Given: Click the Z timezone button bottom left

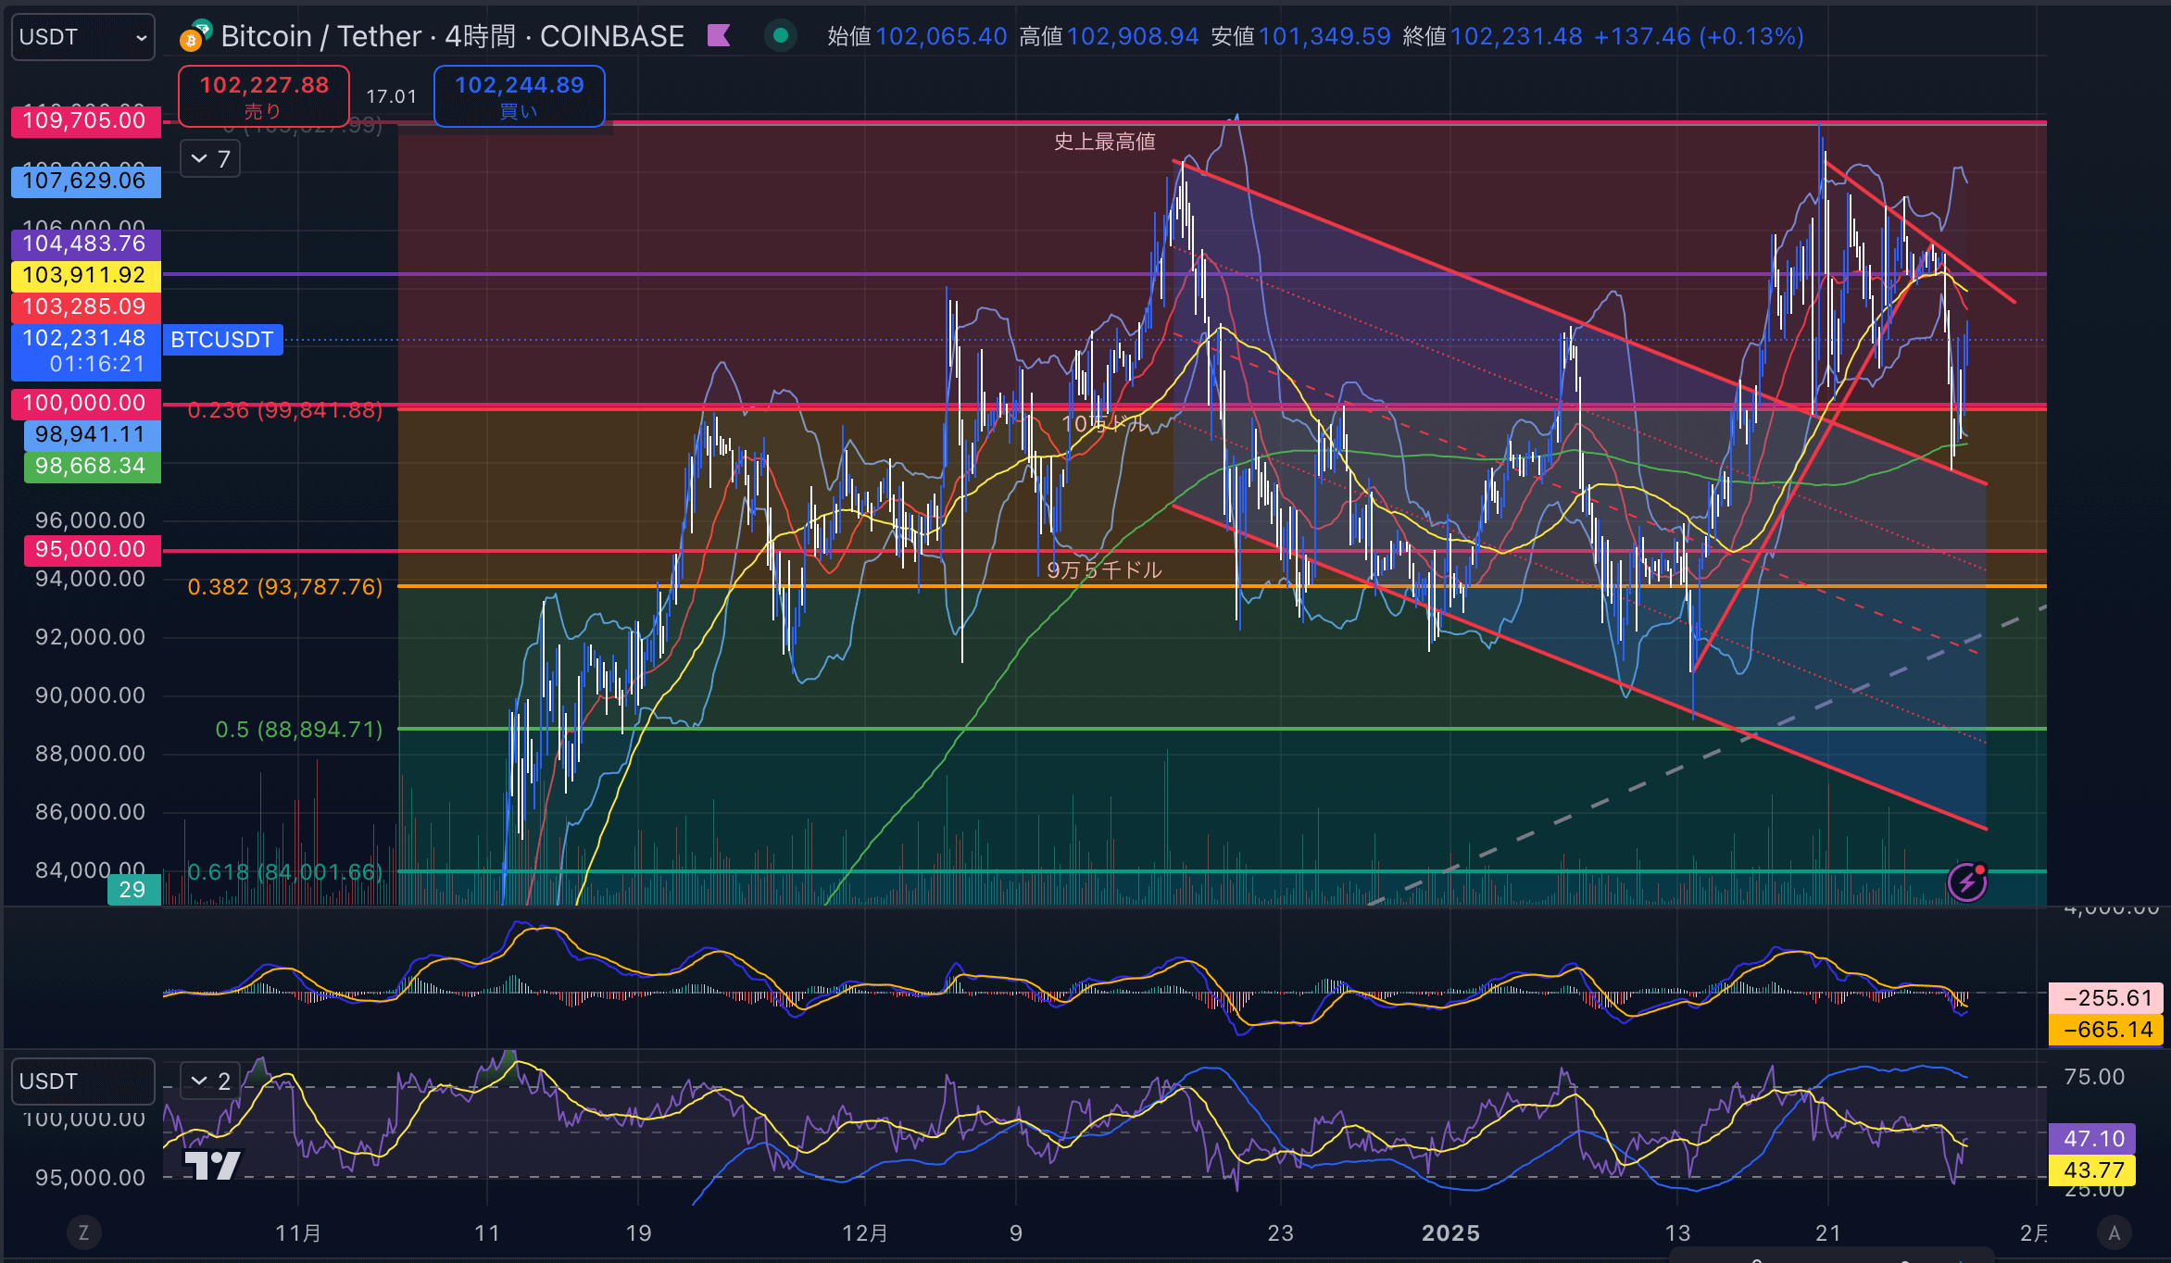Looking at the screenshot, I should 83,1232.
